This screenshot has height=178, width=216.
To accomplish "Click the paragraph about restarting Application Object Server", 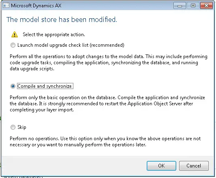I will pyautogui.click(x=107, y=104).
